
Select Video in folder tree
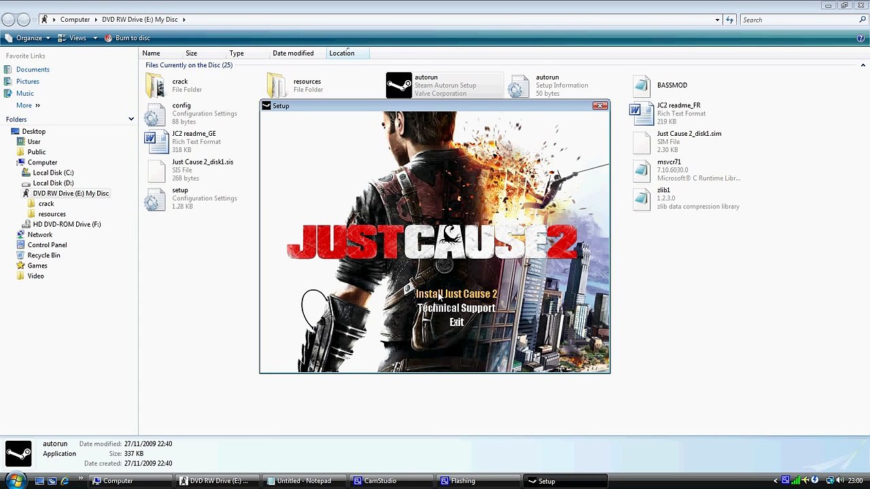coord(36,276)
